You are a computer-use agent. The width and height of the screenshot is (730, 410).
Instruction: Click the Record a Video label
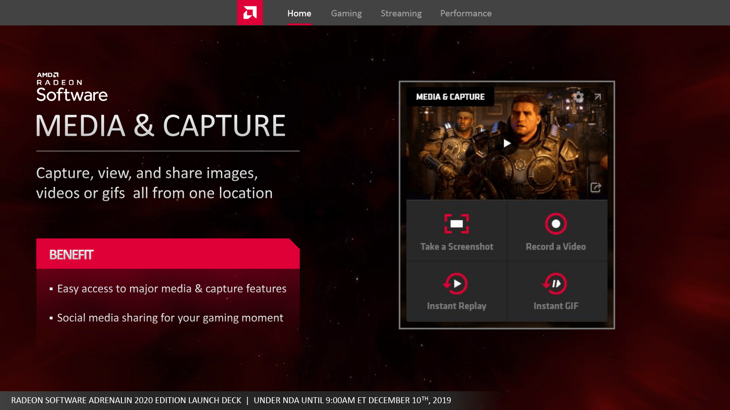pyautogui.click(x=556, y=247)
